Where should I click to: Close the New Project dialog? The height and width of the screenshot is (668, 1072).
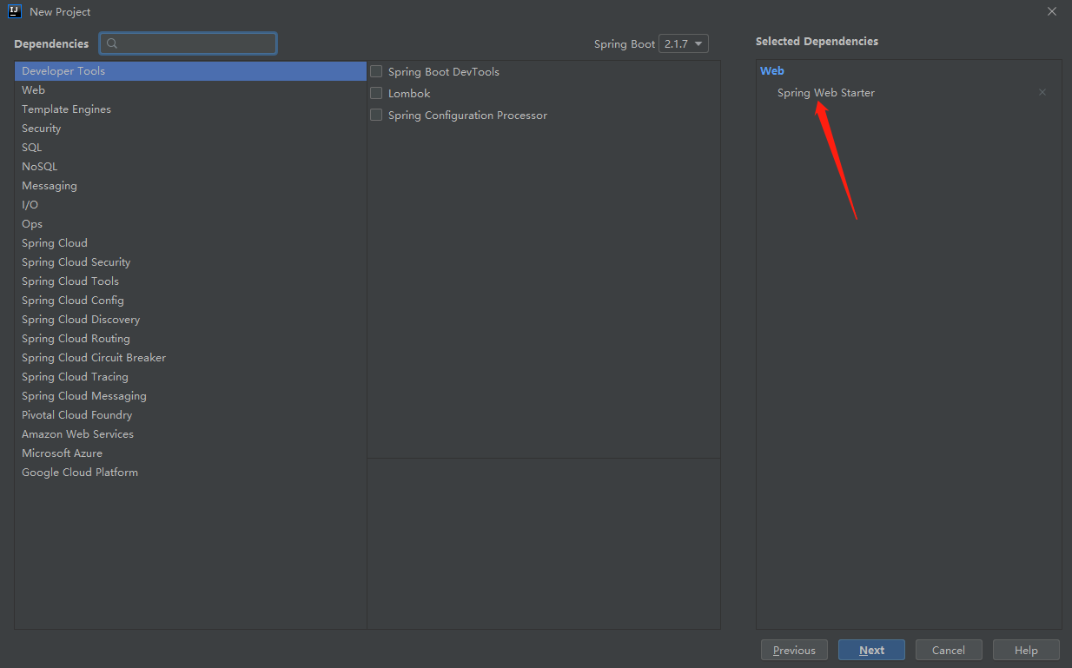click(x=1052, y=11)
